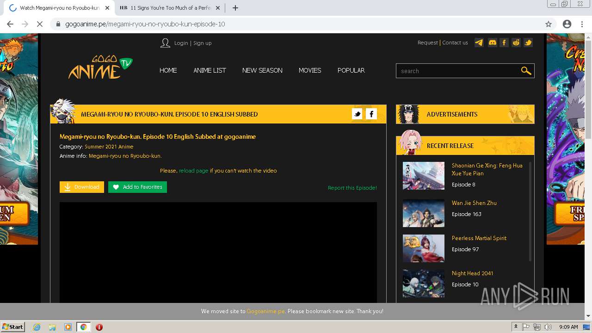Open the Reddit social icon

516,43
